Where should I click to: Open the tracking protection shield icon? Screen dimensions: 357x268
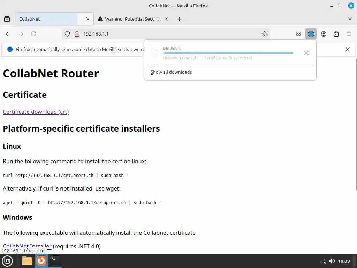click(x=67, y=34)
